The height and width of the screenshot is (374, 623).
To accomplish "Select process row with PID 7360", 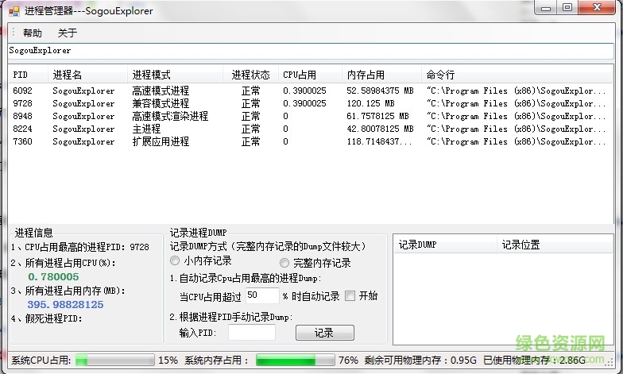I will click(310, 141).
